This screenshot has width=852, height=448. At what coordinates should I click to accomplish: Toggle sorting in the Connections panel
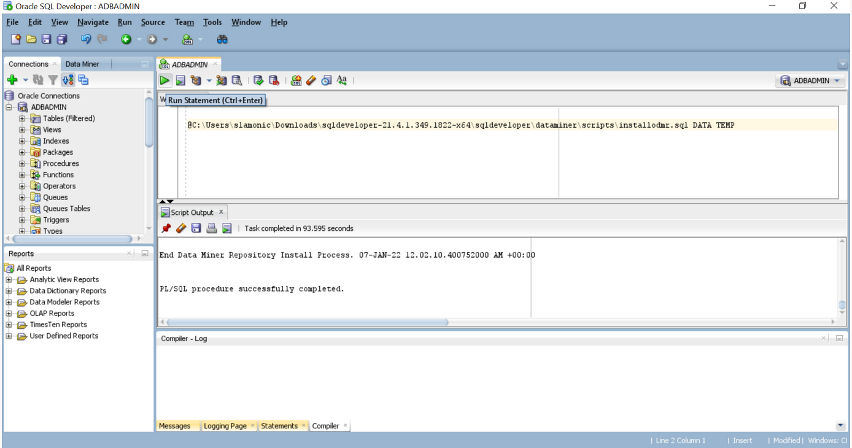[x=68, y=79]
